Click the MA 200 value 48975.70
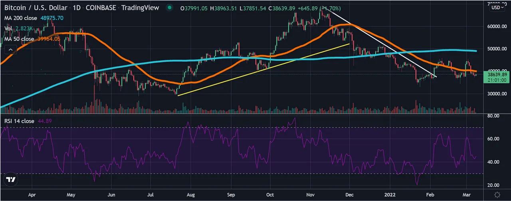 pos(52,18)
